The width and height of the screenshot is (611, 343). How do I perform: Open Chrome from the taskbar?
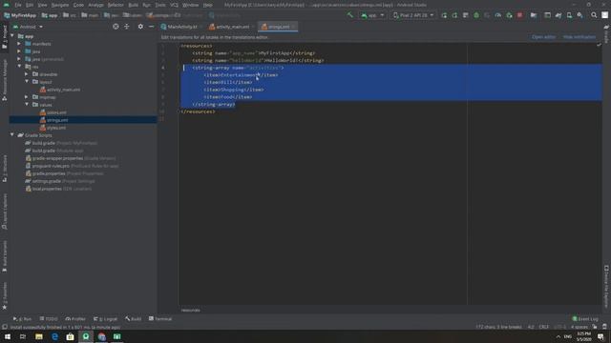[x=102, y=336]
